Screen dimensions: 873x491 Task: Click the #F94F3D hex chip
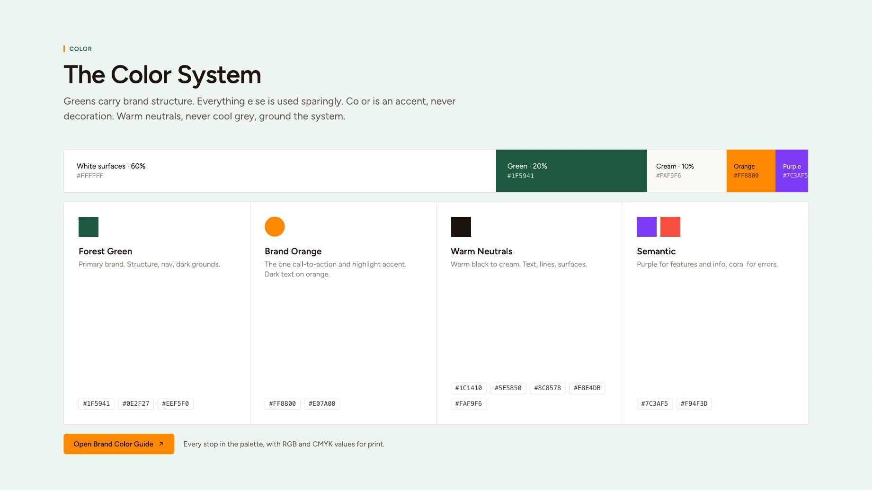coord(694,403)
